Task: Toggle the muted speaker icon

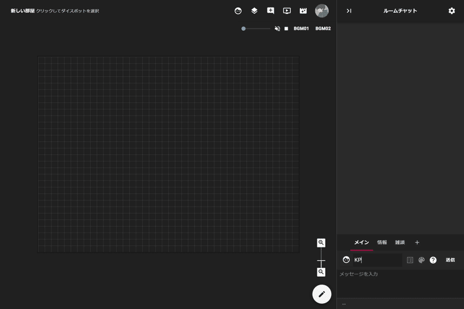Action: point(277,28)
